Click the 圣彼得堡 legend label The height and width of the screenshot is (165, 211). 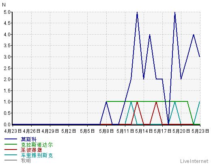[31, 150]
